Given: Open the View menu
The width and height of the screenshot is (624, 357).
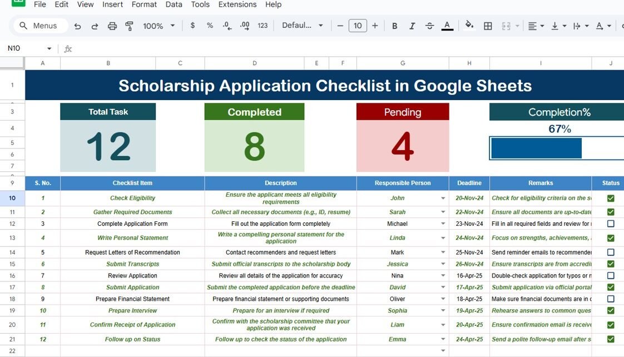Looking at the screenshot, I should pyautogui.click(x=85, y=4).
